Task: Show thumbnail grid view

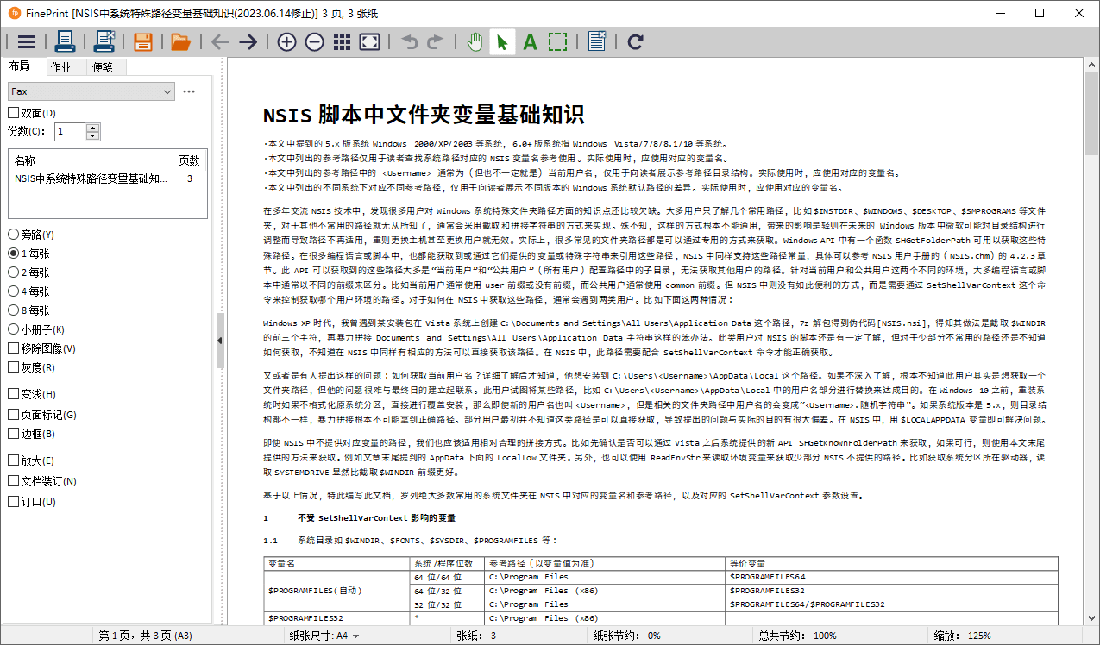Action: tap(342, 41)
